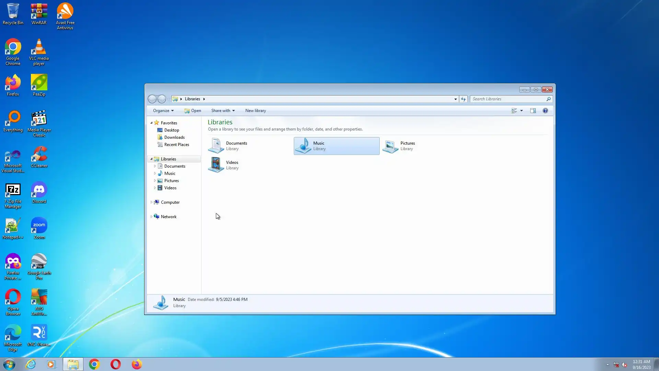The width and height of the screenshot is (659, 371).
Task: Collapse the Favorites tree section
Action: [151, 123]
